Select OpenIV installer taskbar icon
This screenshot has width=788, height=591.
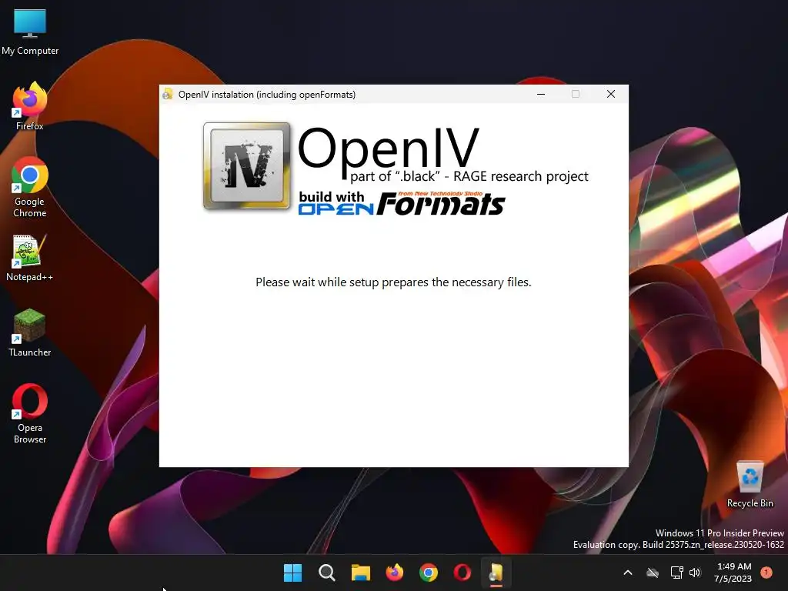(496, 573)
